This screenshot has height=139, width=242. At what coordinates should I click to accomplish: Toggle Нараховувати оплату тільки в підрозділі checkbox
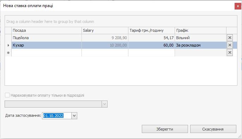(7, 95)
